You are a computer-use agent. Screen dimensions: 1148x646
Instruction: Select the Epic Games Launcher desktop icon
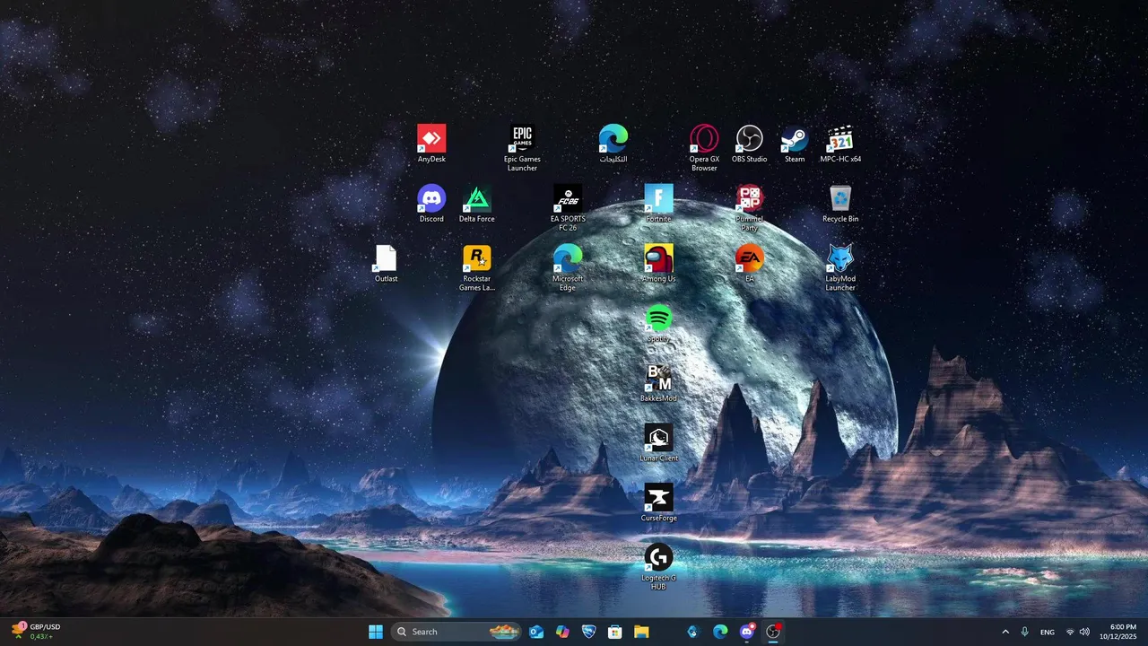(x=522, y=148)
